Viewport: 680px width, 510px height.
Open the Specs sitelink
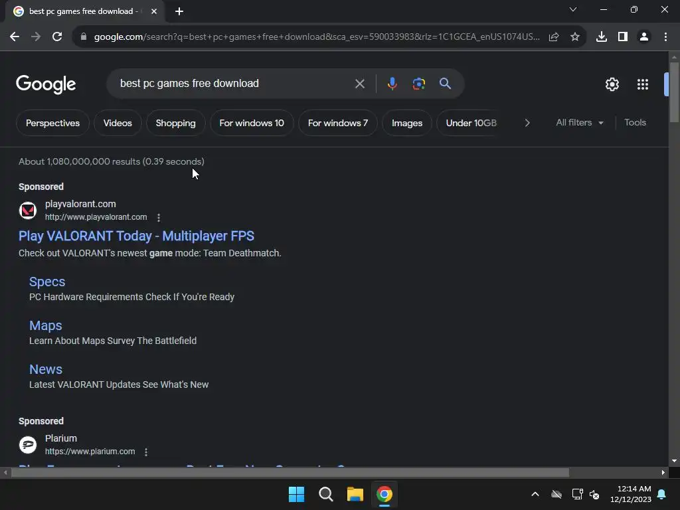pyautogui.click(x=47, y=282)
